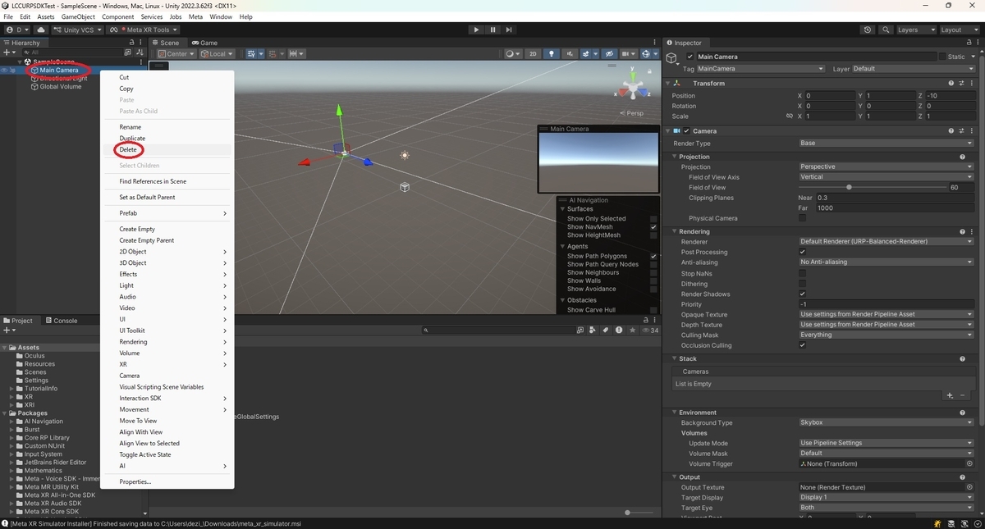Collapse the Rendering section in Inspector
Screen dimensions: 985x529
coord(675,231)
